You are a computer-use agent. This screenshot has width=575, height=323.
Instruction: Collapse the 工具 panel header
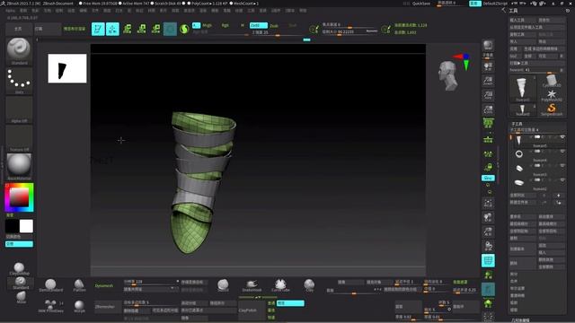click(513, 11)
